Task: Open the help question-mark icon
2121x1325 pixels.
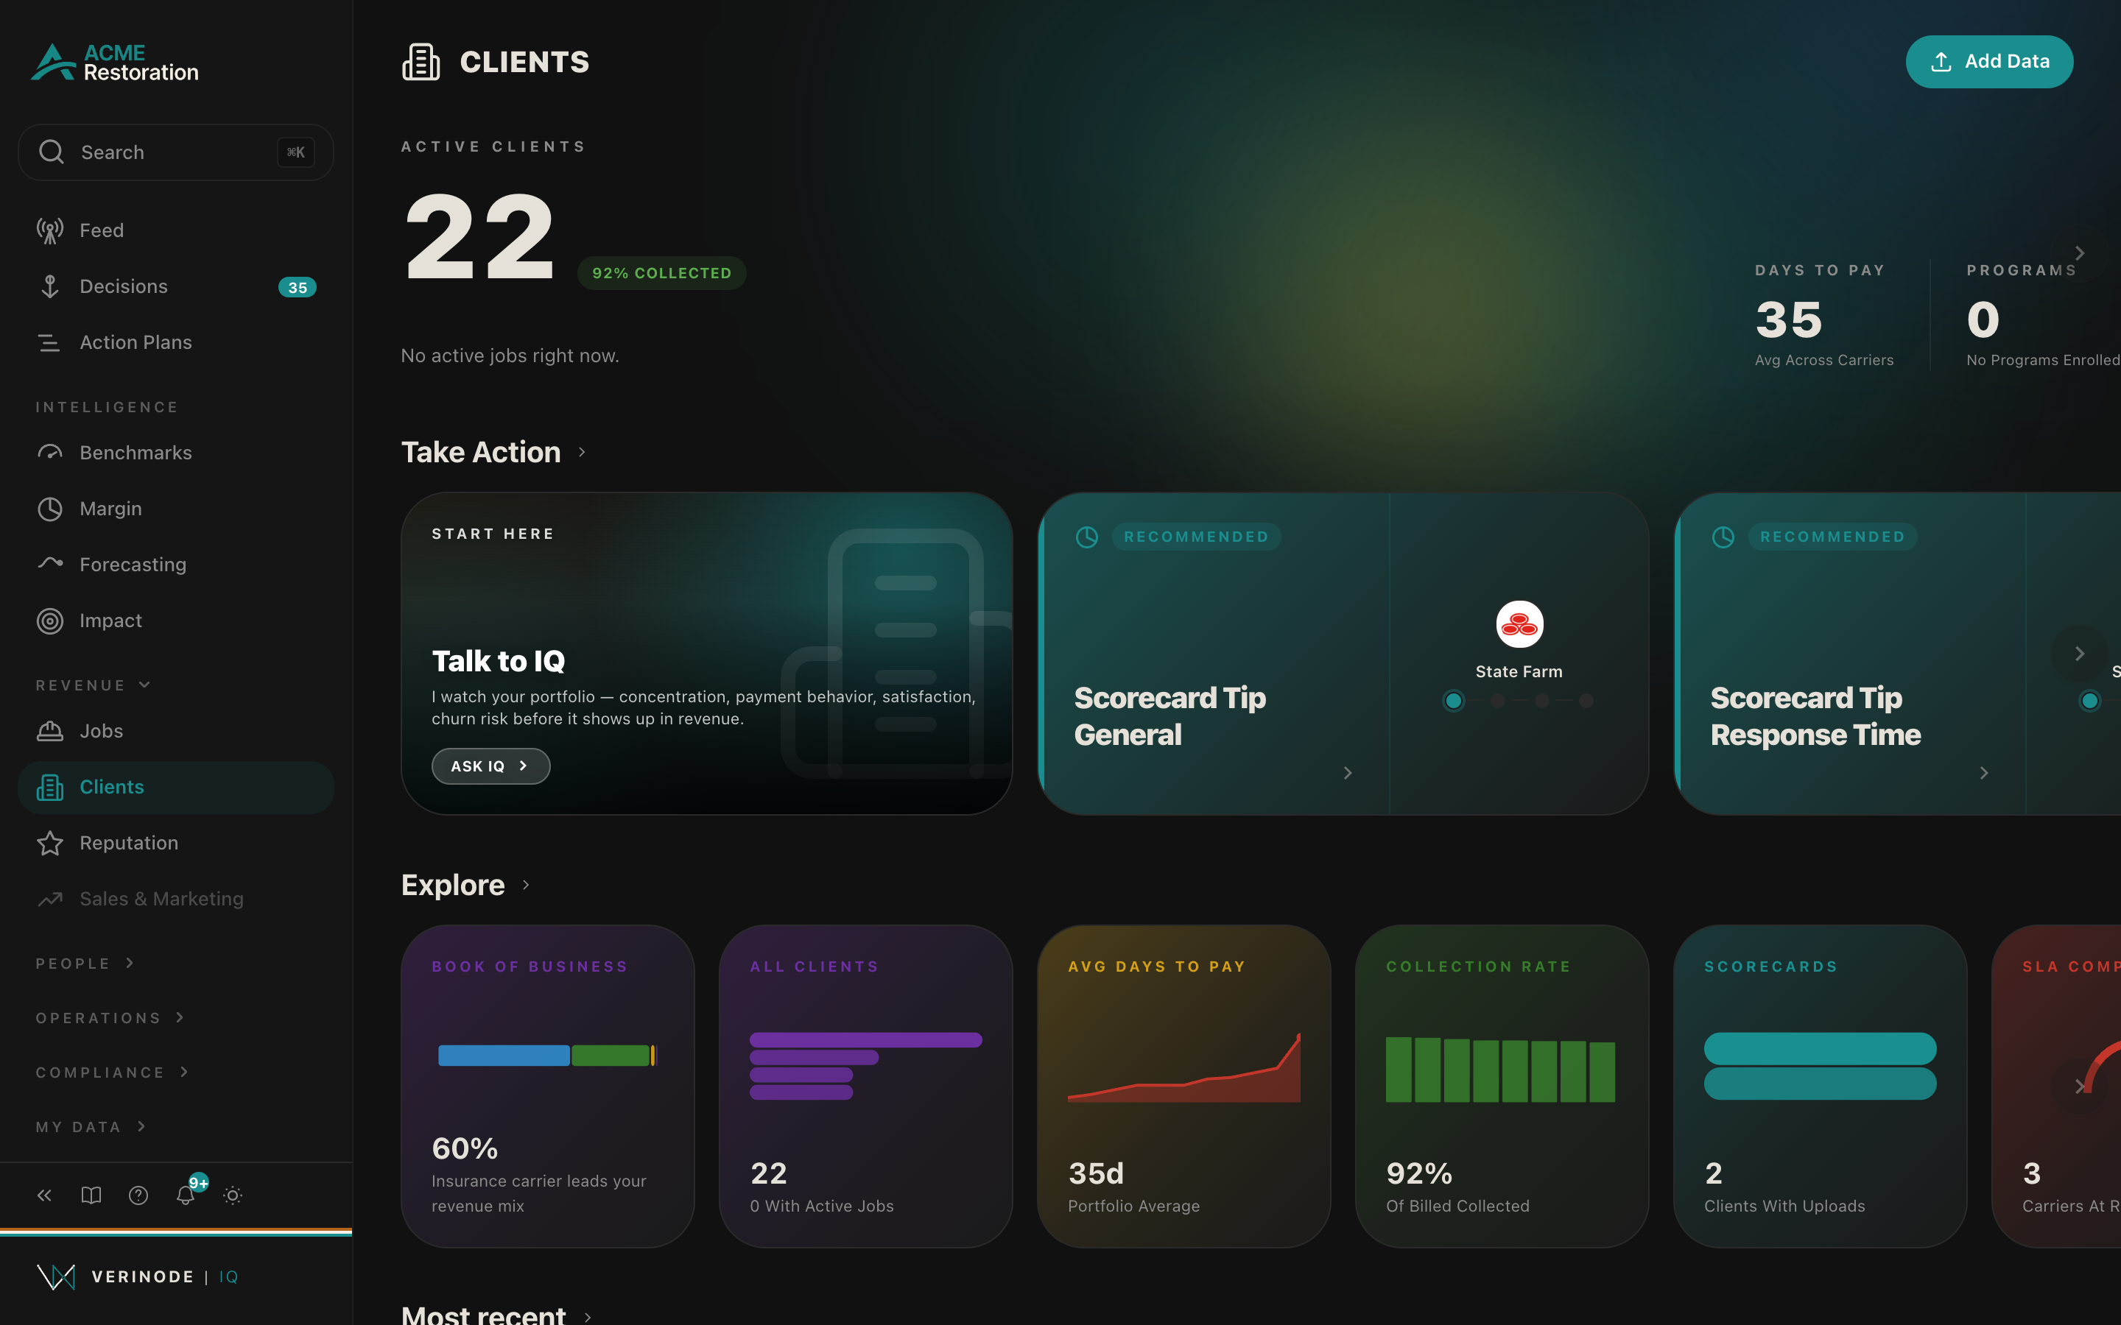Action: 138,1195
